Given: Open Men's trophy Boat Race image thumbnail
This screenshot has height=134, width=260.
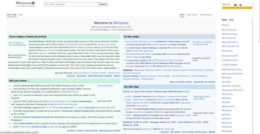Looking at the screenshot, I should pyautogui.click(x=17, y=43).
